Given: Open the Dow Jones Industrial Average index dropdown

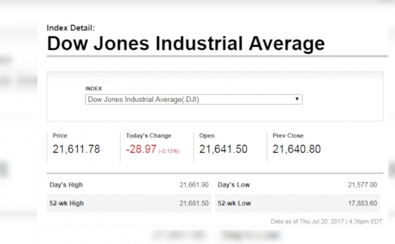Looking at the screenshot, I should [x=193, y=99].
